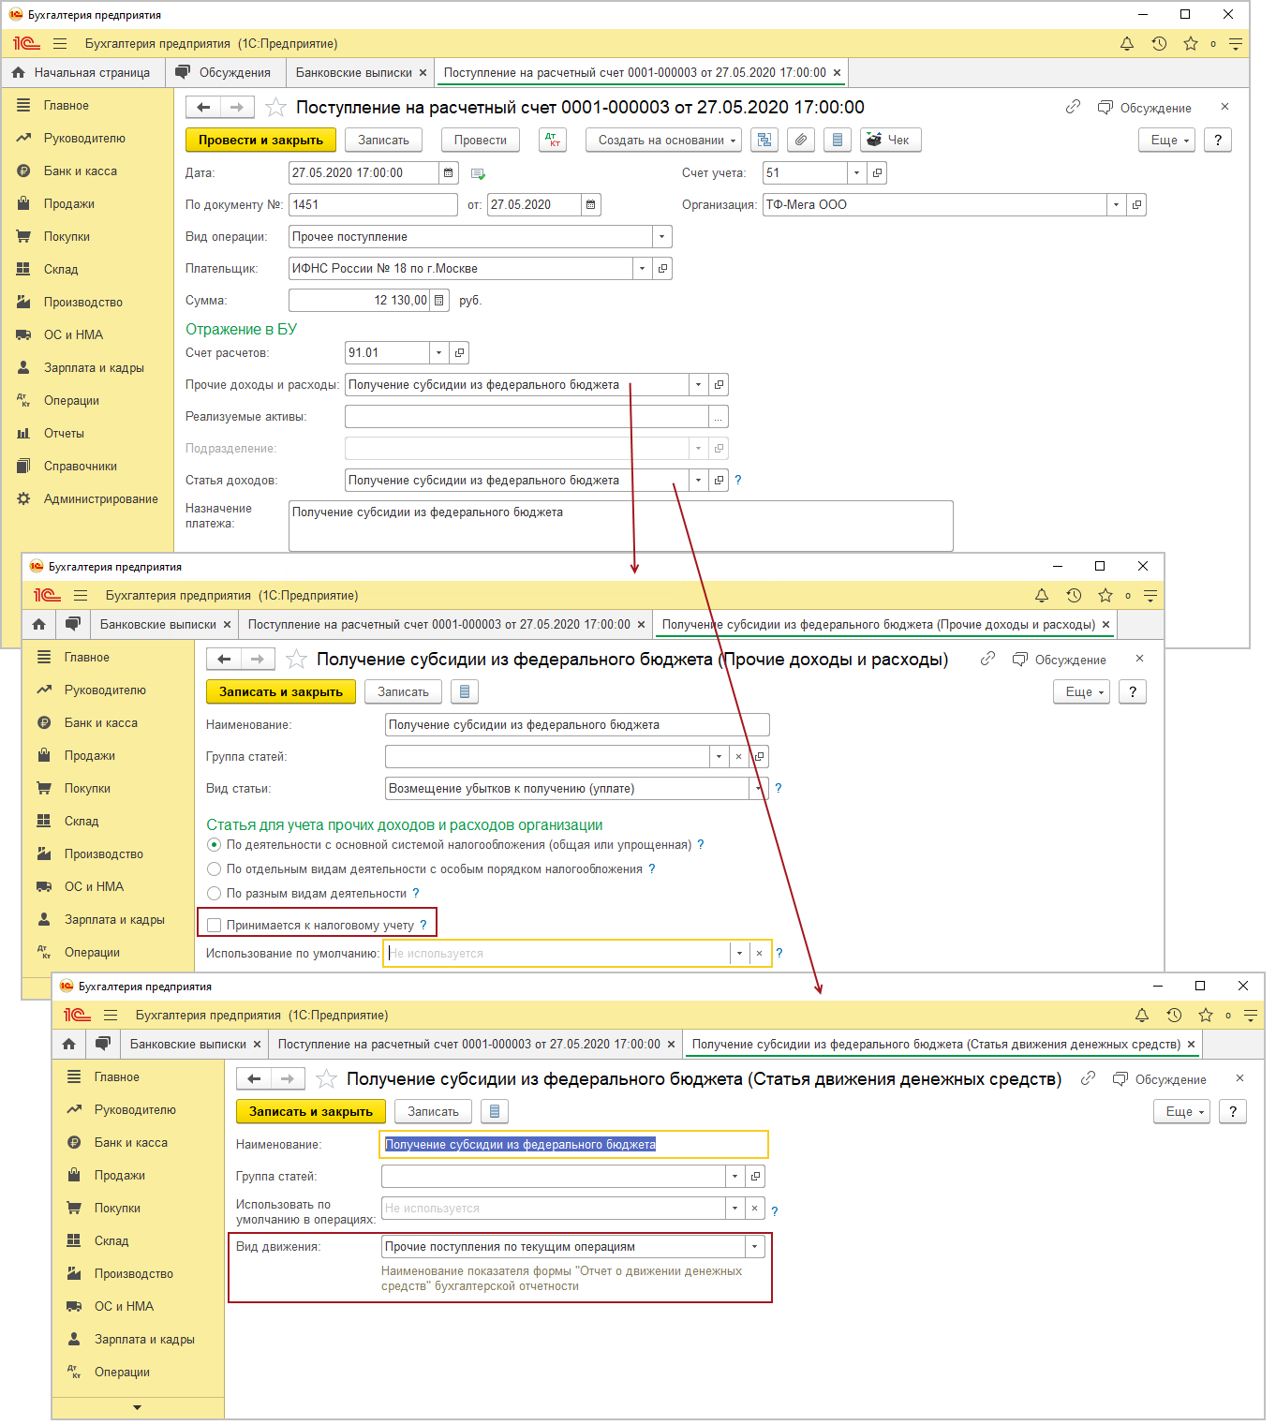Click the list icon next to Записать in Статья движения денежных средств window
1276x1425 pixels.
point(494,1112)
